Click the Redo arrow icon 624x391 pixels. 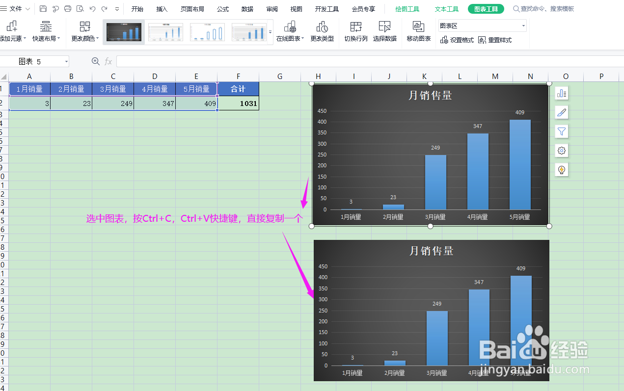pyautogui.click(x=104, y=9)
